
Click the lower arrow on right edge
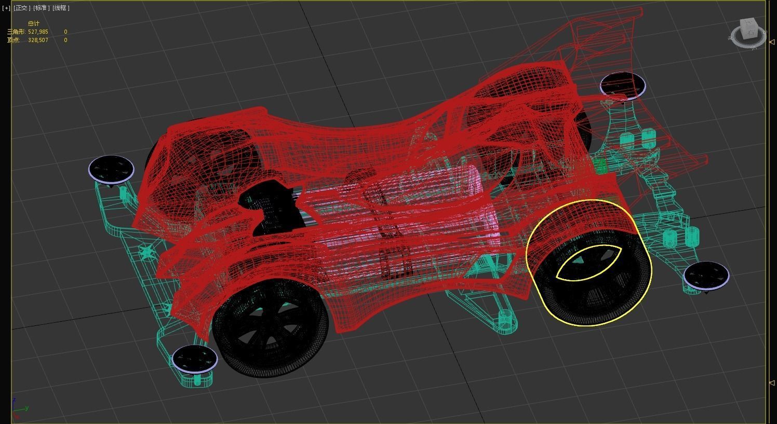pyautogui.click(x=771, y=383)
